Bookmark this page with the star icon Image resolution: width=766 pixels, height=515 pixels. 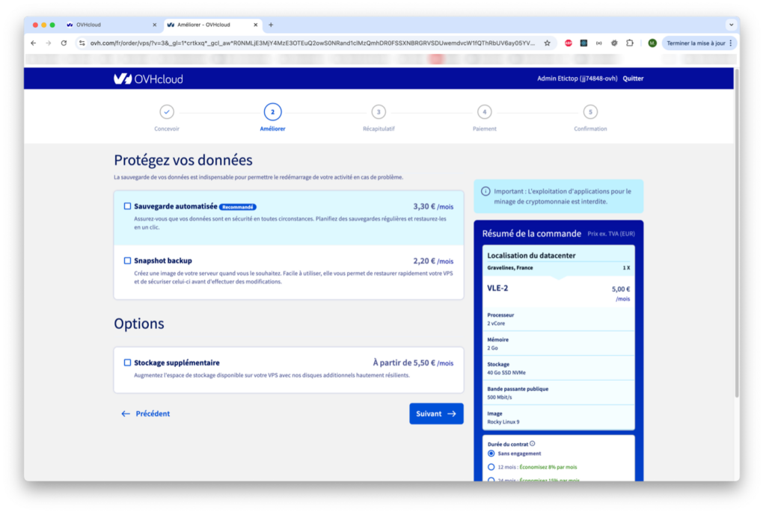pyautogui.click(x=547, y=43)
